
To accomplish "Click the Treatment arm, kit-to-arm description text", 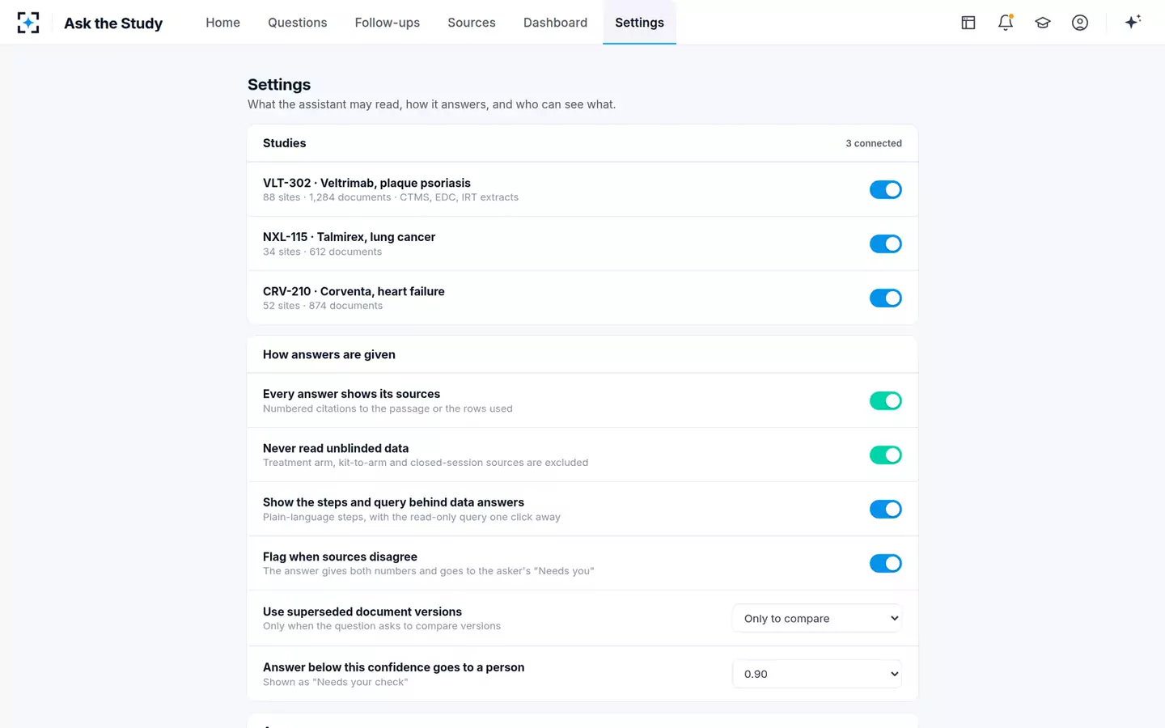I will click(426, 463).
